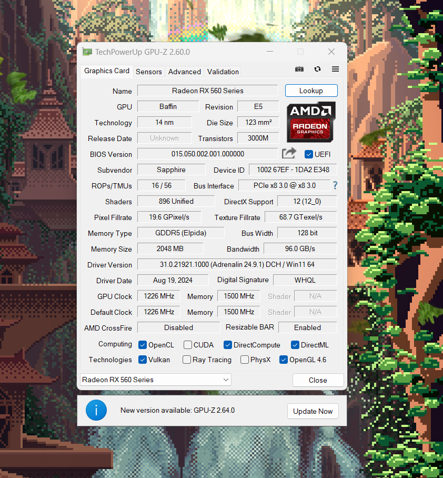The width and height of the screenshot is (443, 478).
Task: Click the Revision E5 value
Action: (258, 106)
